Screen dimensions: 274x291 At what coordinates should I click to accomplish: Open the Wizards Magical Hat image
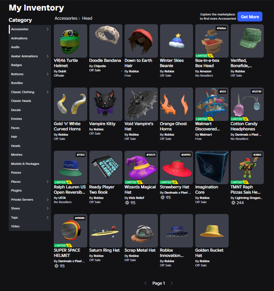point(141,167)
